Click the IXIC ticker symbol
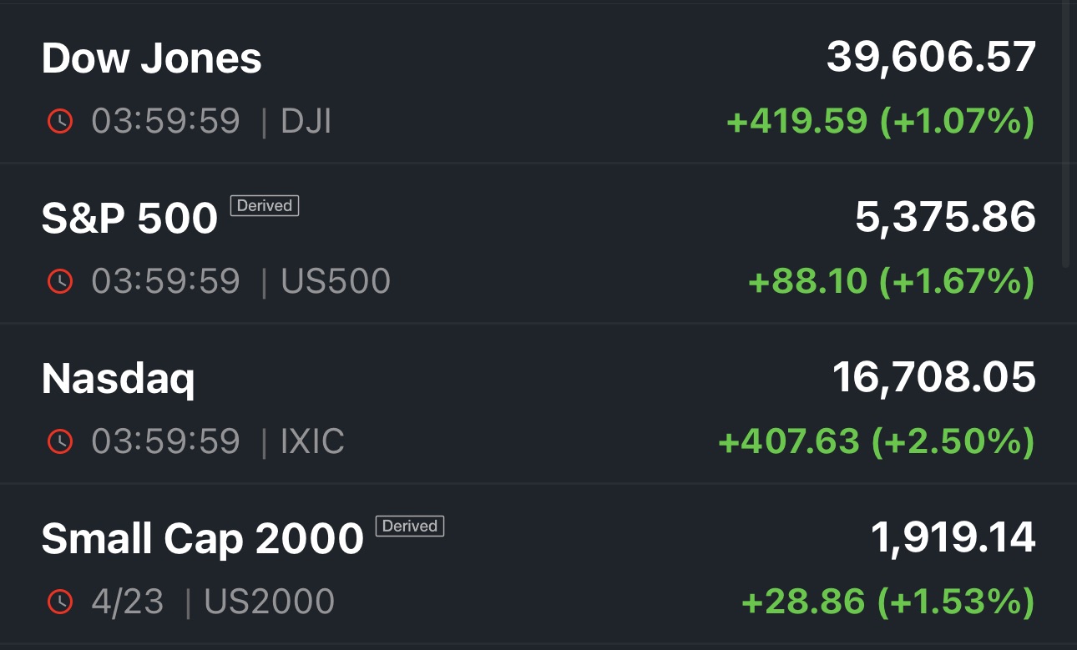 pos(312,441)
